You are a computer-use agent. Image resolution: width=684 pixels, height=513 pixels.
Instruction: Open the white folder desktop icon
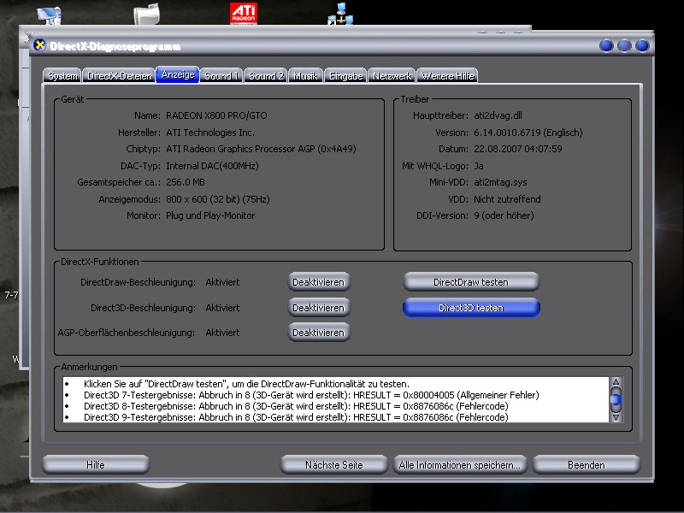tap(146, 15)
